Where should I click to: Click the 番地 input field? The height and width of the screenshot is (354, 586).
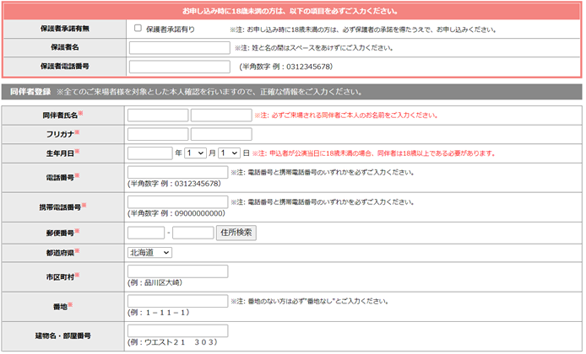click(x=177, y=301)
